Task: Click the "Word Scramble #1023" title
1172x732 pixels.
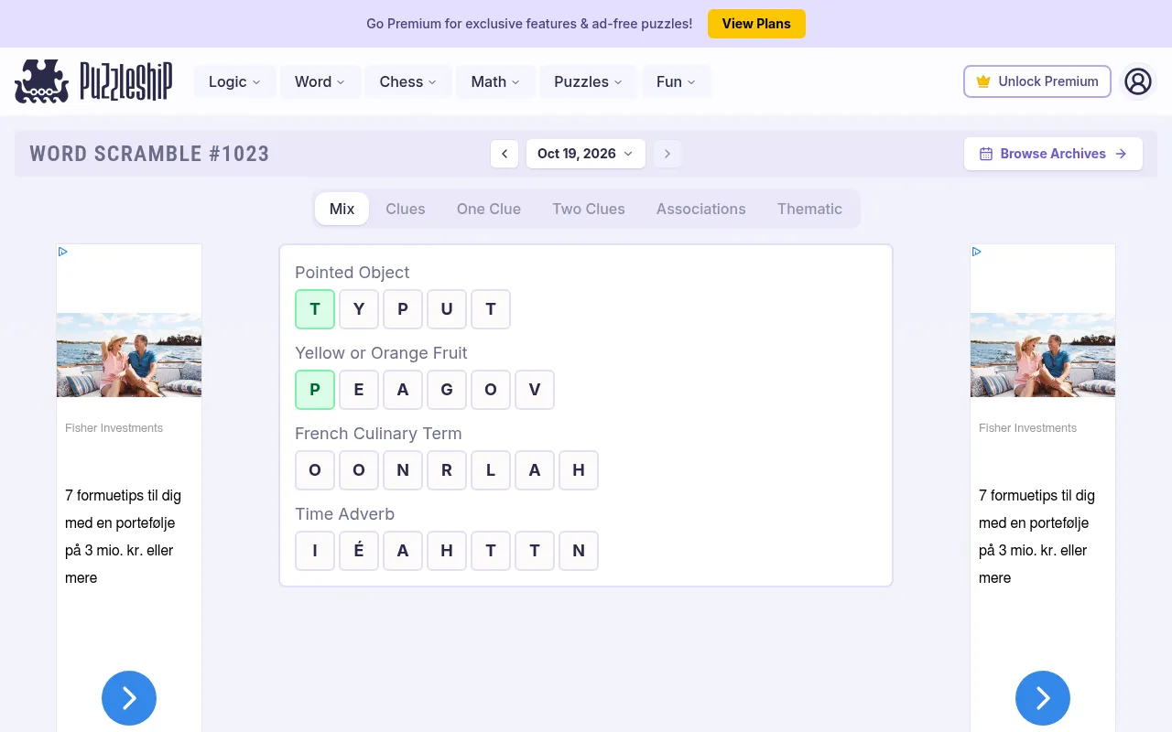Action: click(149, 154)
